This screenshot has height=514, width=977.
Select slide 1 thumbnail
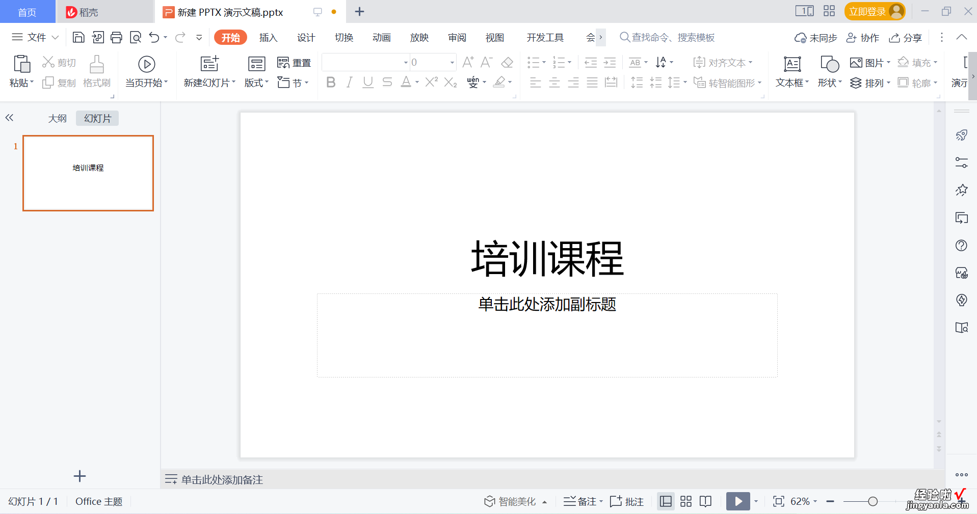click(x=88, y=173)
